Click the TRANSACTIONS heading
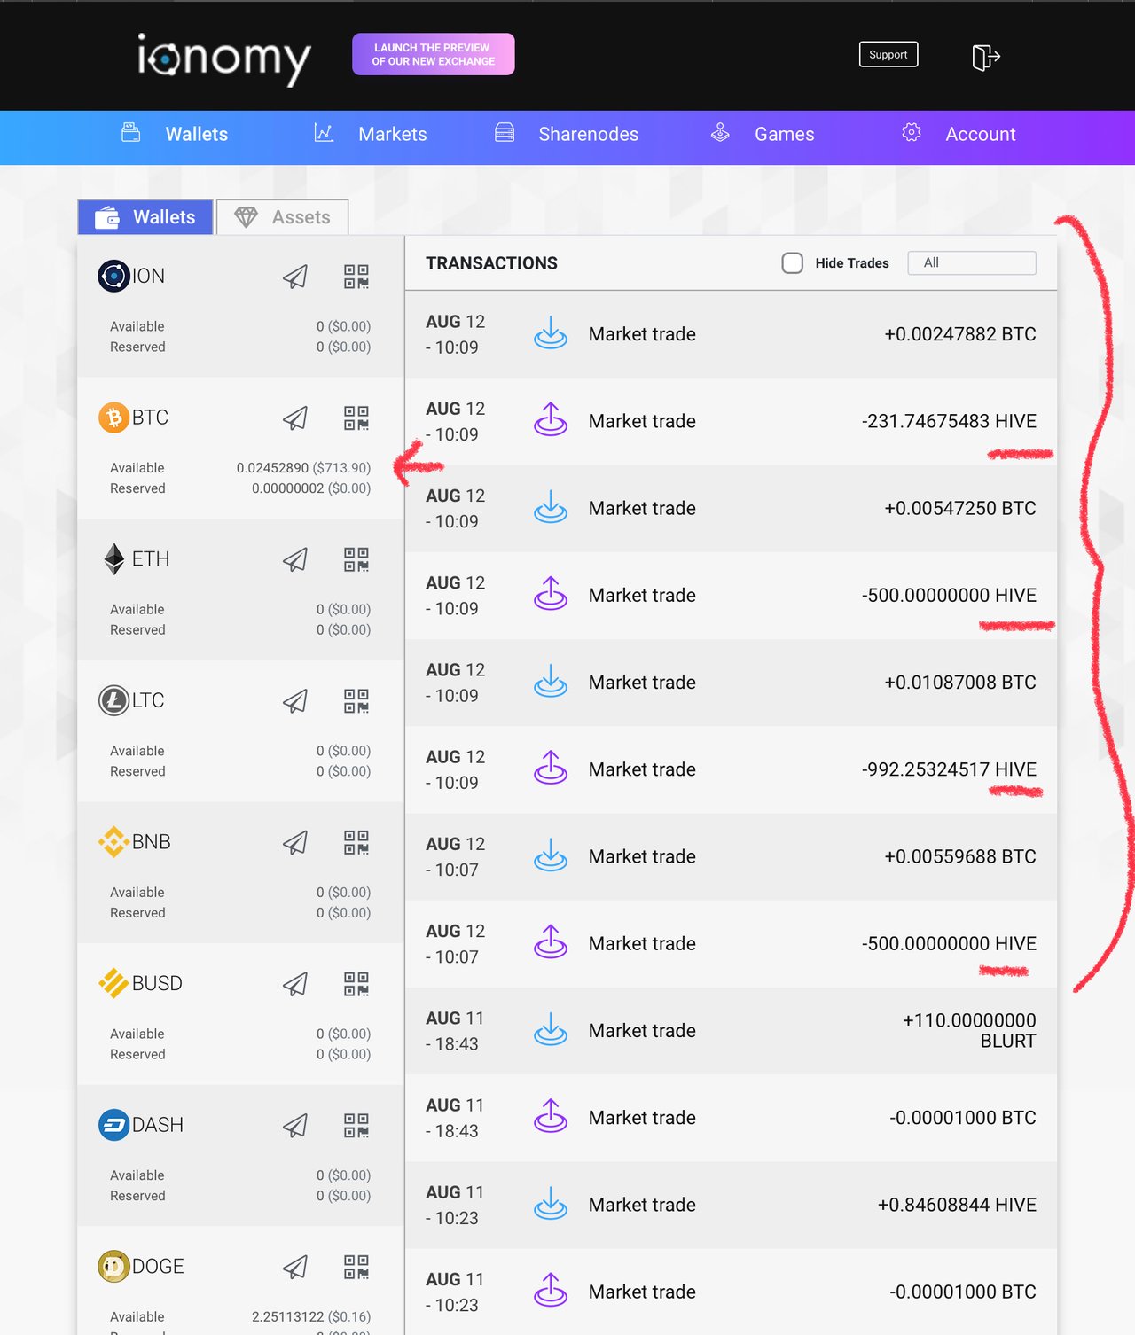This screenshot has height=1335, width=1135. [491, 263]
